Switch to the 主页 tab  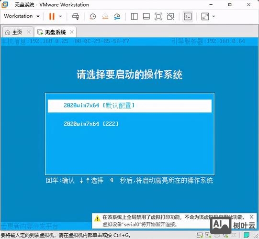(17, 32)
